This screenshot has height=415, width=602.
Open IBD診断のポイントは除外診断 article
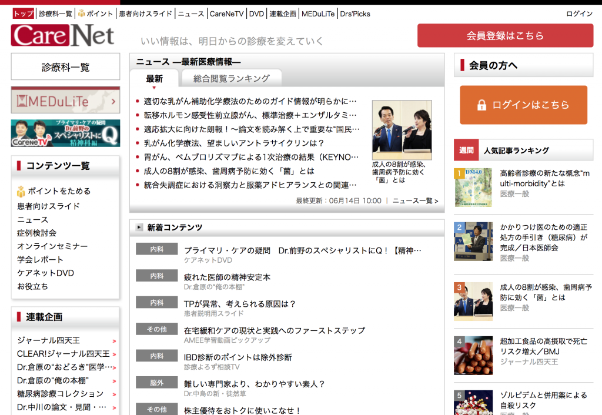click(238, 357)
